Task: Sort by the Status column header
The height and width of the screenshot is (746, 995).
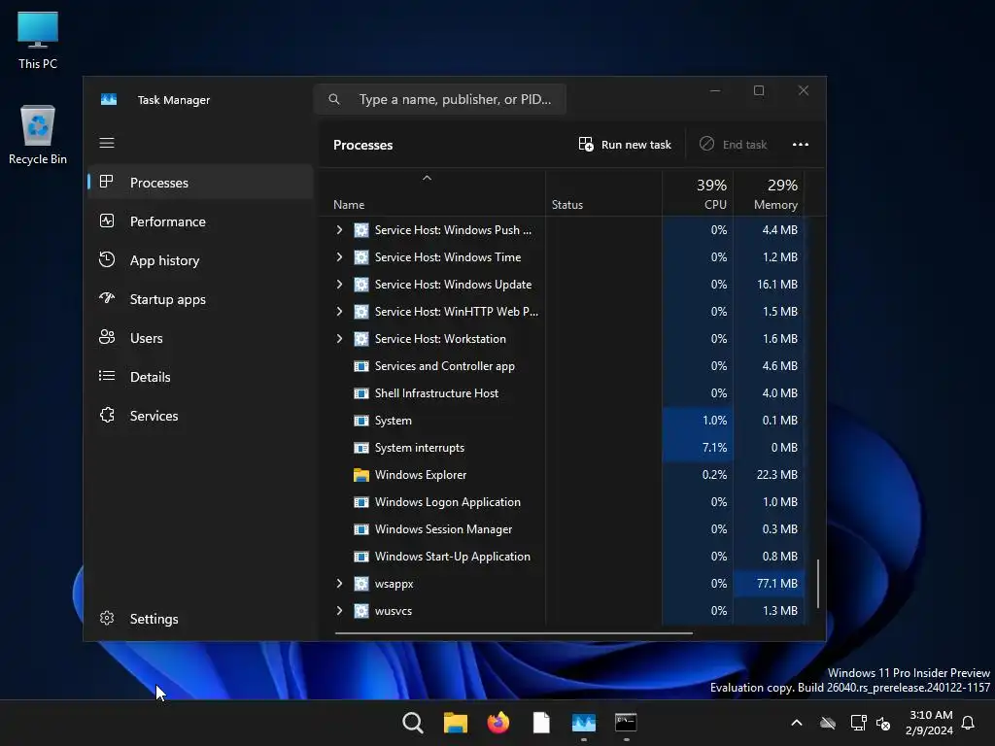Action: [603, 194]
